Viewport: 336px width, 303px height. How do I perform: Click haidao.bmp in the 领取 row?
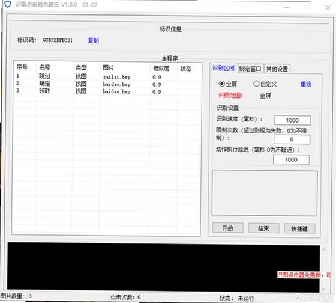point(116,91)
